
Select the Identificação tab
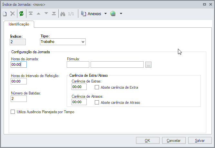click(19, 24)
